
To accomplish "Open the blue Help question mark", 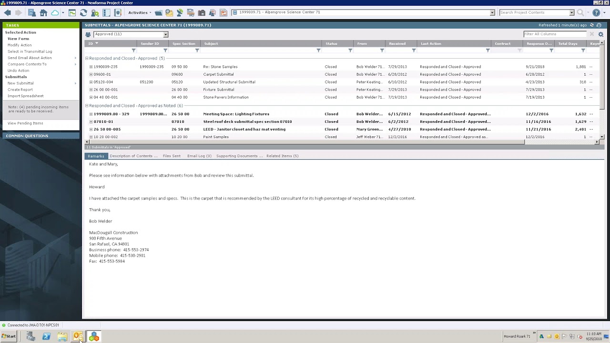I will pyautogui.click(x=596, y=13).
